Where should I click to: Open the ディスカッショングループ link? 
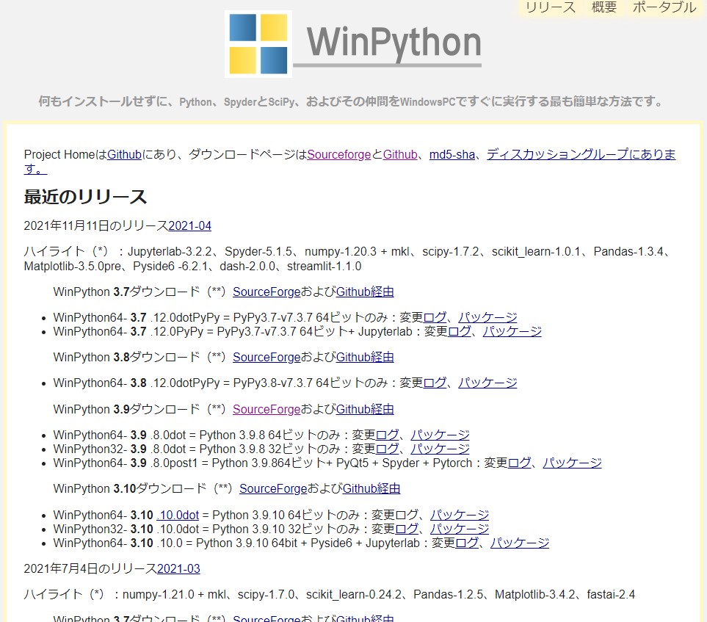[581, 155]
